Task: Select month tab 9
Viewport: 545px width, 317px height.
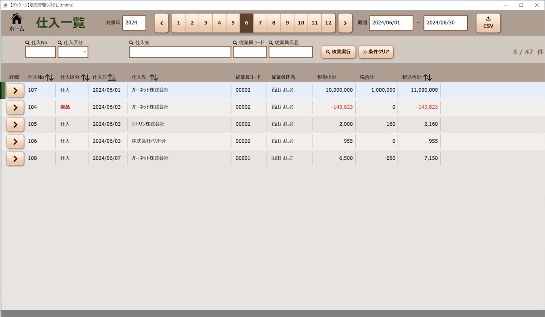Action: click(287, 23)
